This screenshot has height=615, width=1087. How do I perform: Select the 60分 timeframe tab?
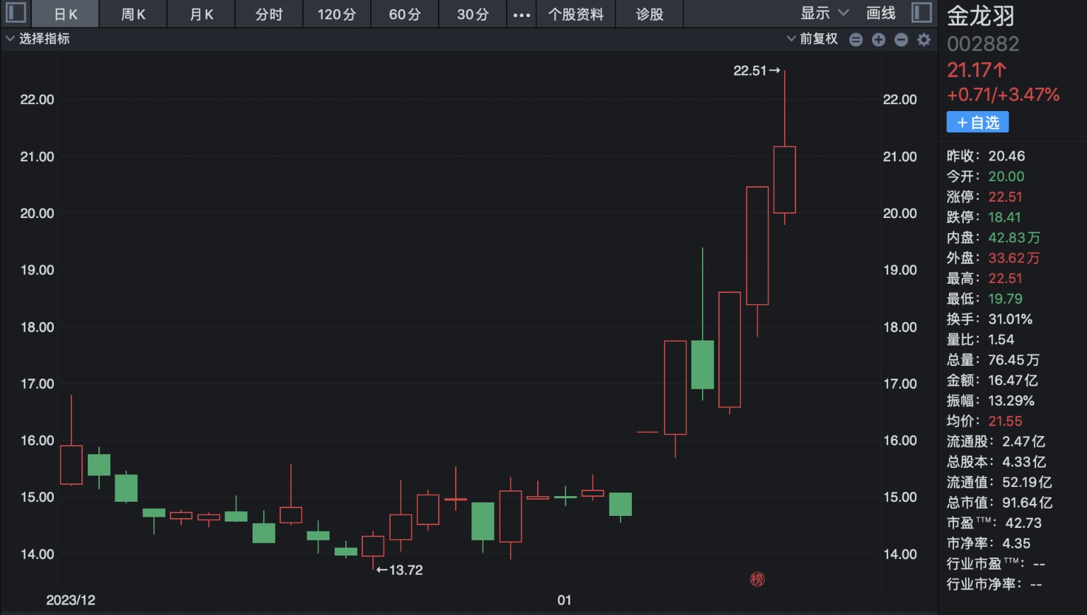coord(405,14)
